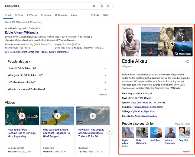Open More images in knowledge panel

point(183,54)
